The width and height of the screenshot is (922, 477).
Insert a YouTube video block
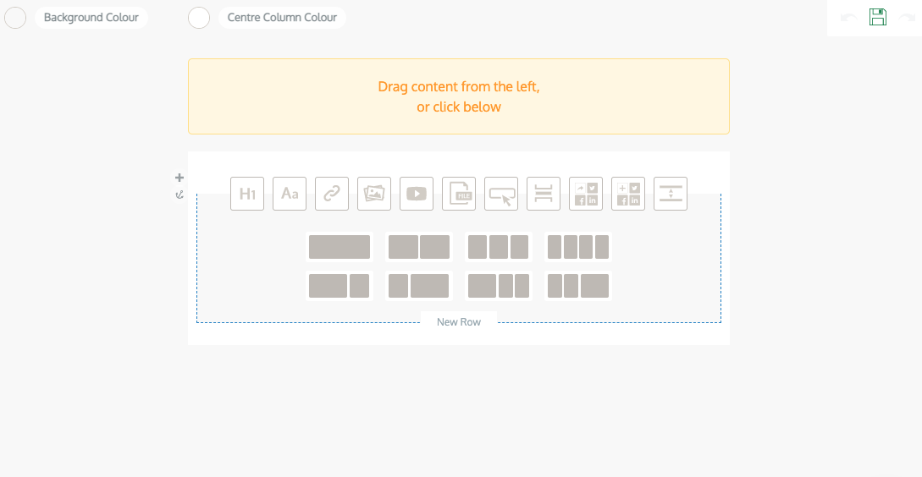[x=417, y=194]
